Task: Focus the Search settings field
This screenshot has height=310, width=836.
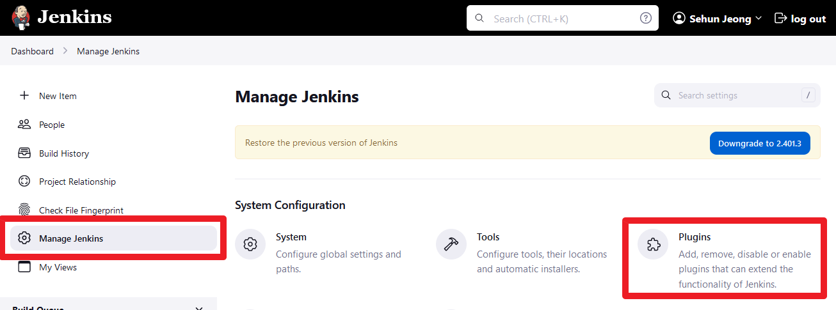Action: [x=737, y=95]
